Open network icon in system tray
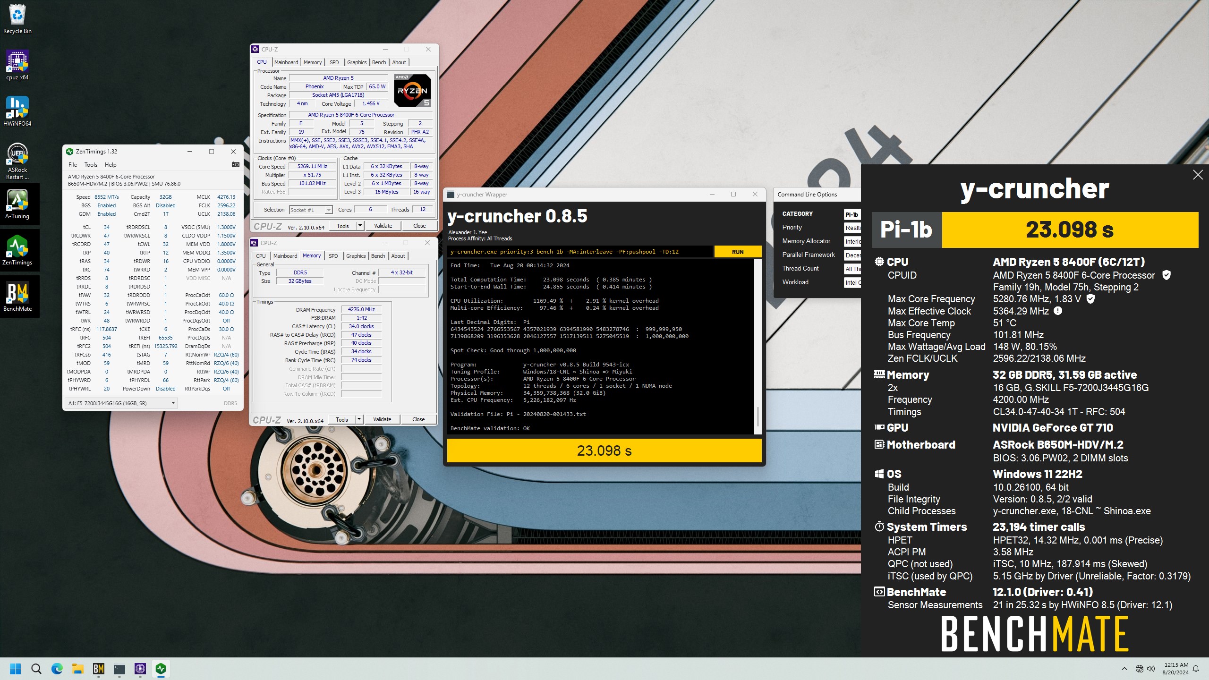This screenshot has height=680, width=1209. coord(1140,669)
